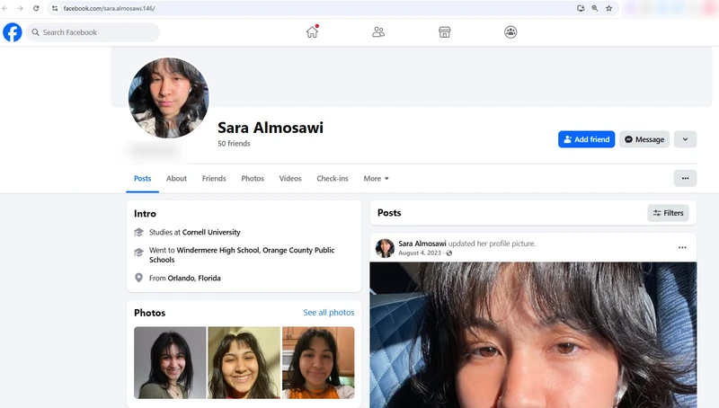Click the browser reload icon
Screen dimensions: 719x408
click(x=36, y=8)
